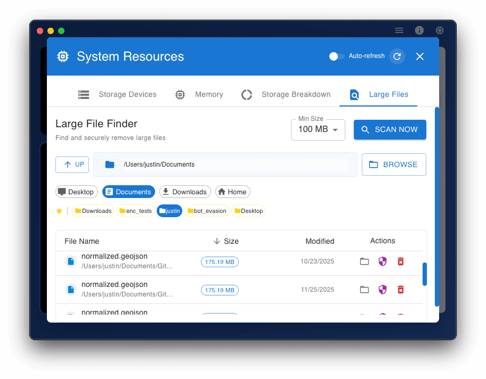
Task: Click the System Resources gear logo in the header
Action: point(62,56)
